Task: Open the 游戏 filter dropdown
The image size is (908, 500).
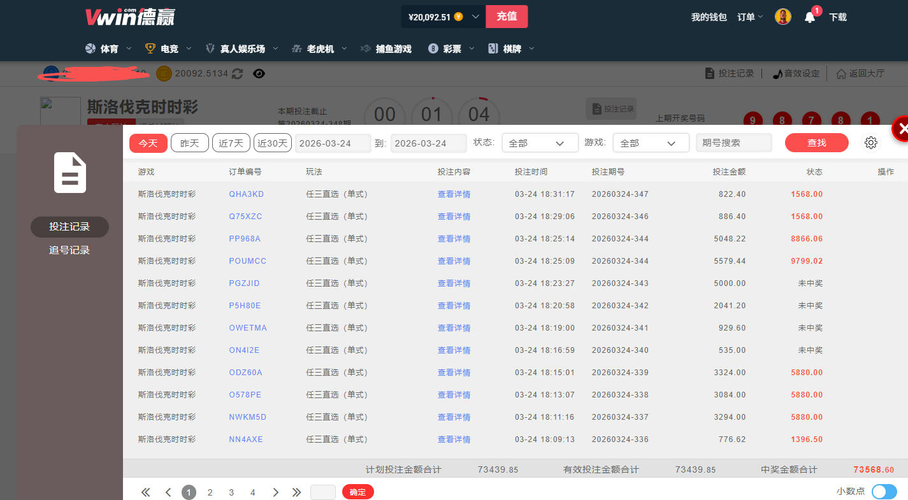Action: click(x=651, y=143)
